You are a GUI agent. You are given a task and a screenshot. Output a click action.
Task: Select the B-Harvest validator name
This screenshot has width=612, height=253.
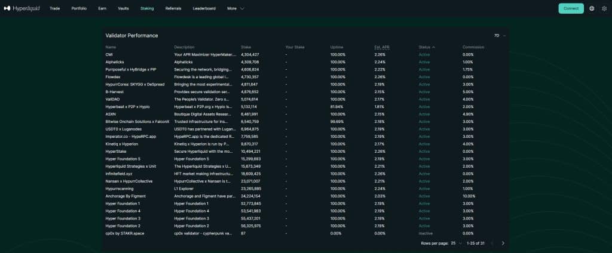tap(114, 92)
